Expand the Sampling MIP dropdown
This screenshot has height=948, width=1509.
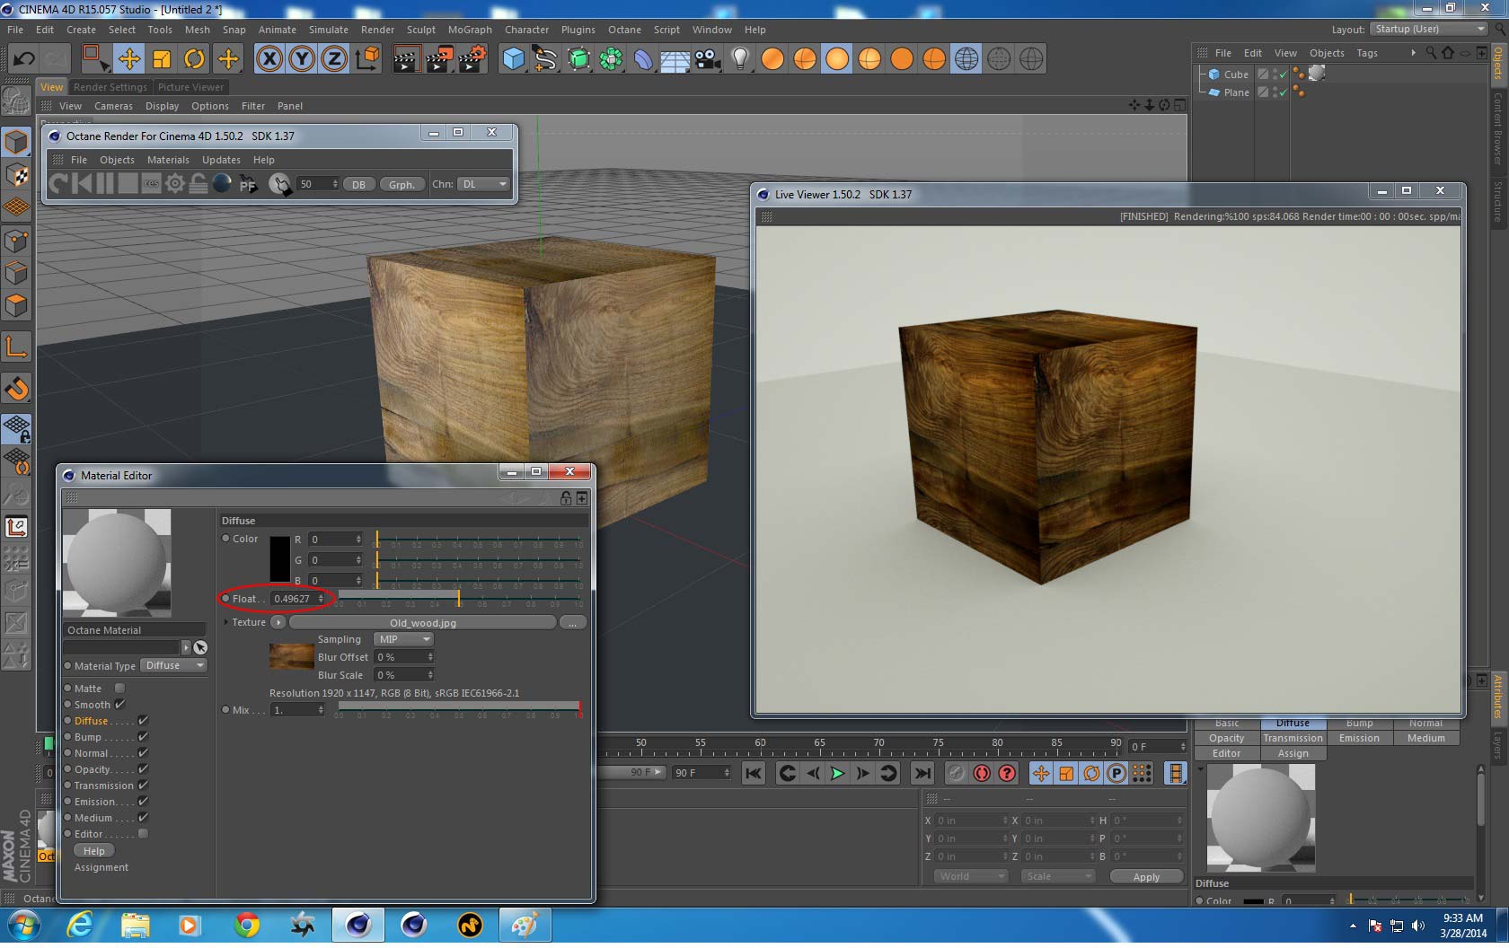tap(403, 639)
